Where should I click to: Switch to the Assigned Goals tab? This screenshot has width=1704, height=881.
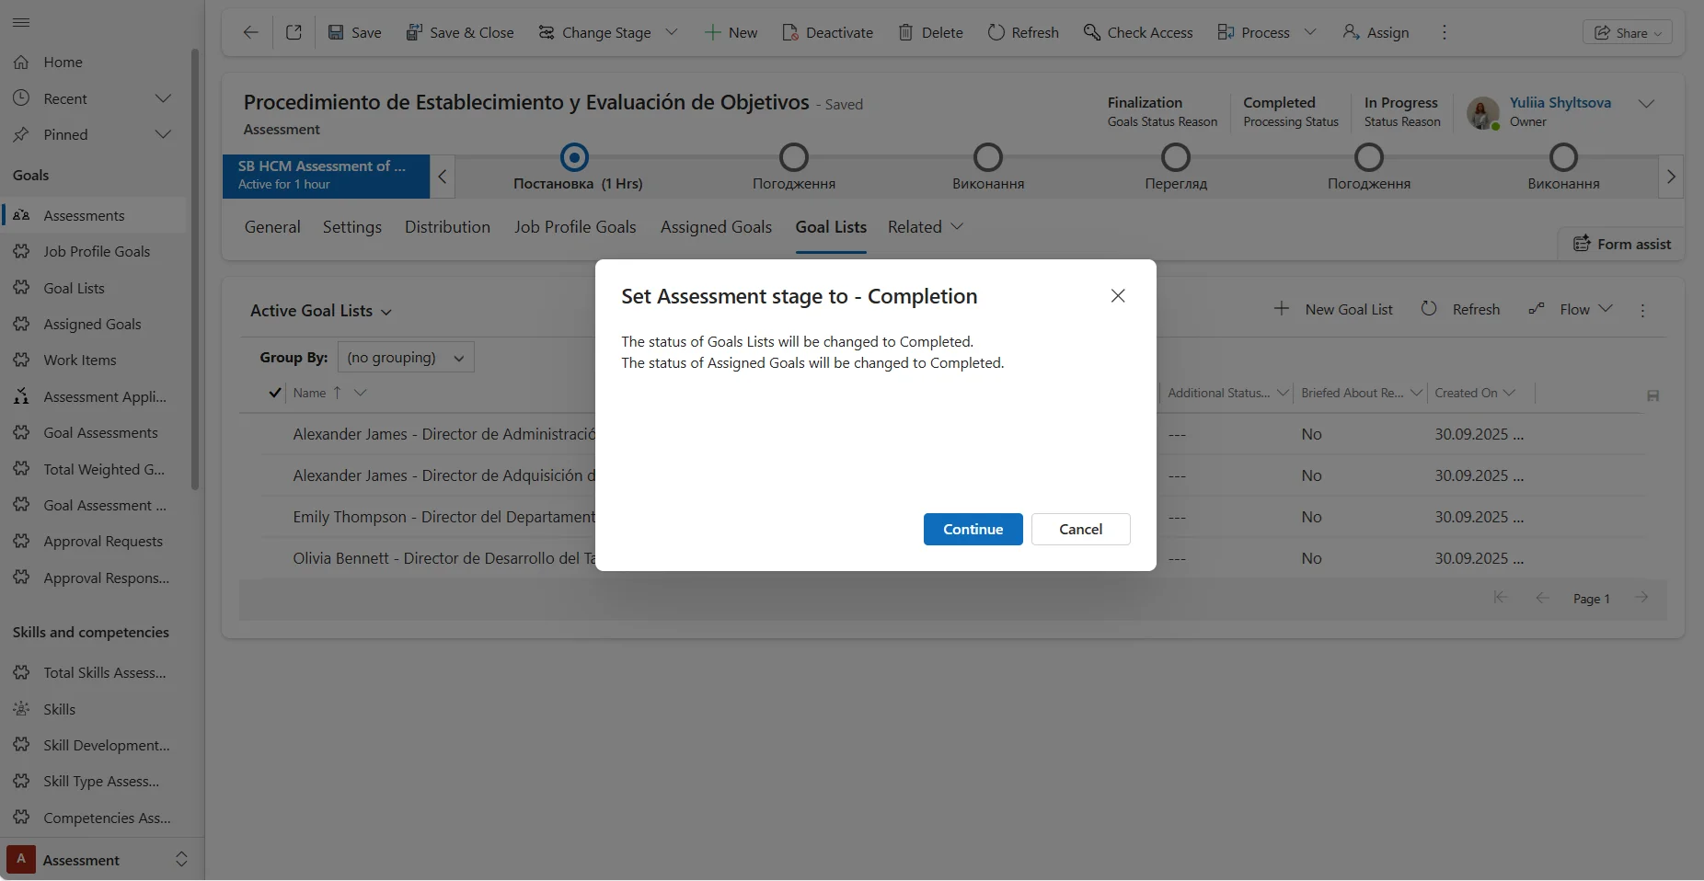click(715, 227)
